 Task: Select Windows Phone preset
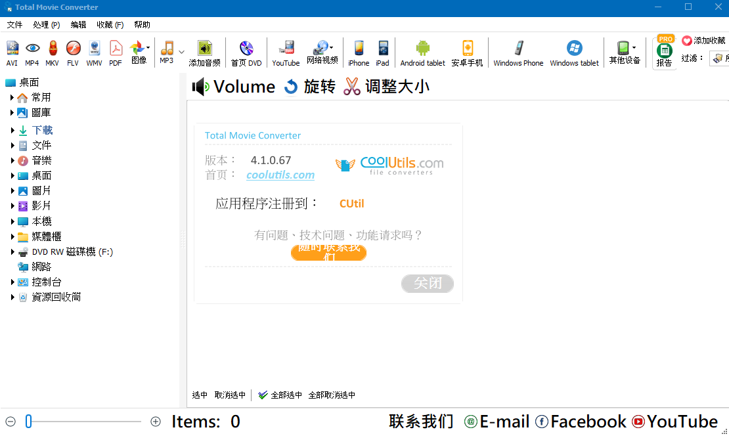click(x=518, y=53)
